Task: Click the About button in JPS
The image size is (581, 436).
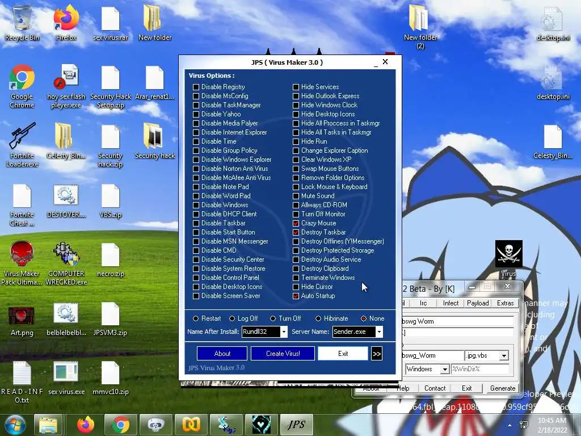Action: (222, 354)
